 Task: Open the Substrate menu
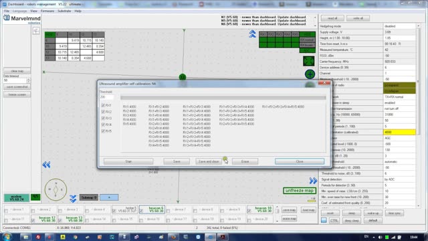point(64,11)
